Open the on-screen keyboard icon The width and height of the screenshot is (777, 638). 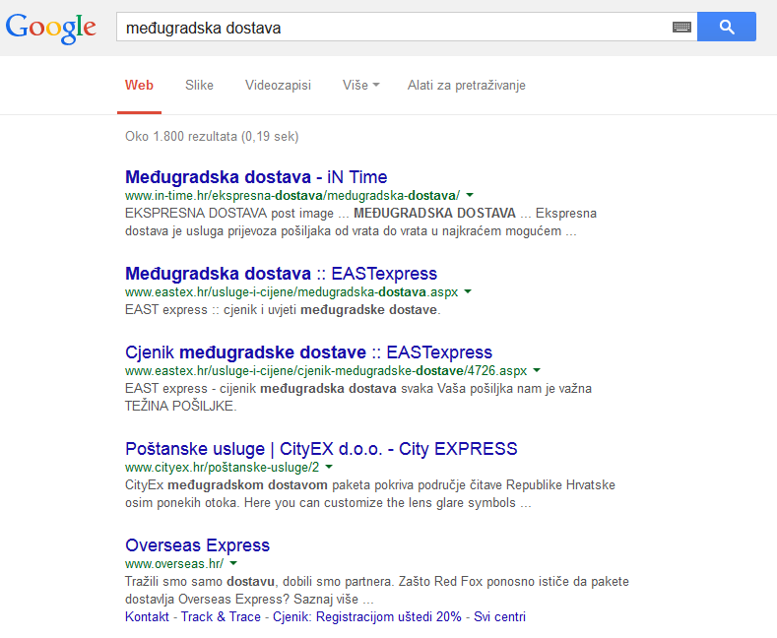point(681,27)
